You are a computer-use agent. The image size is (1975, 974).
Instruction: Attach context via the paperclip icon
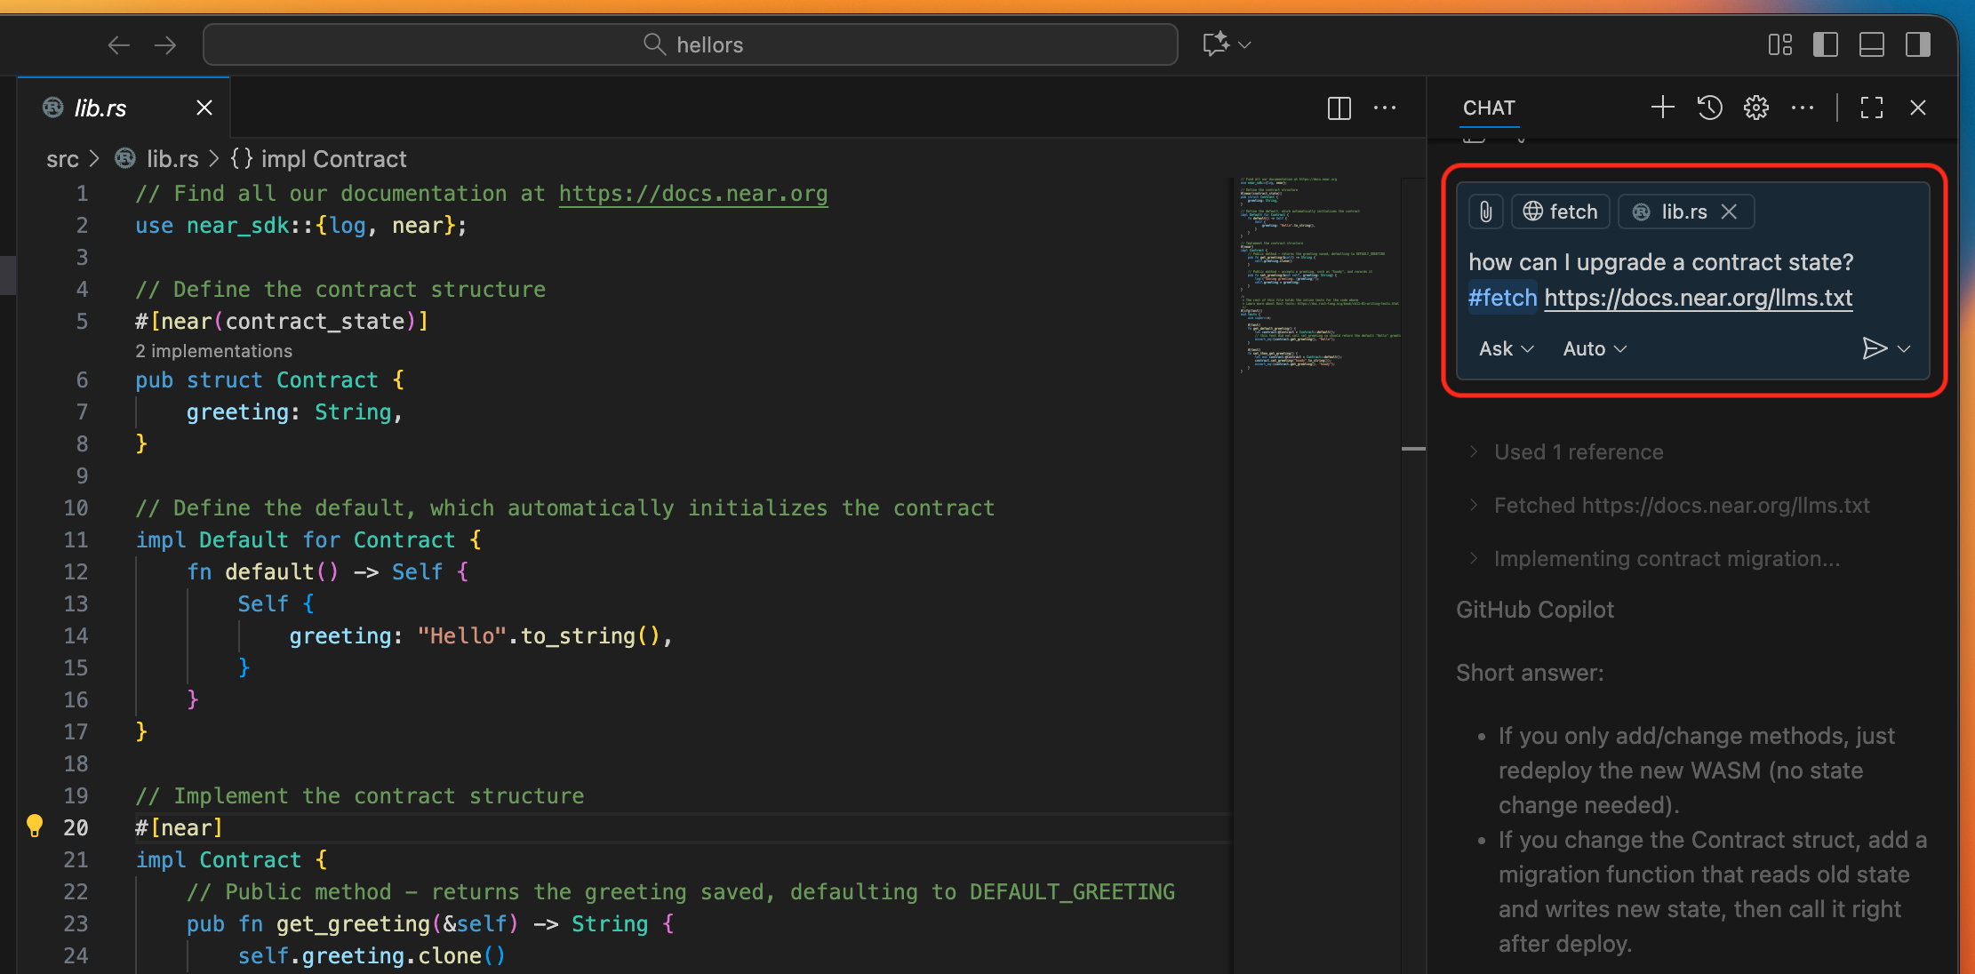pos(1485,212)
